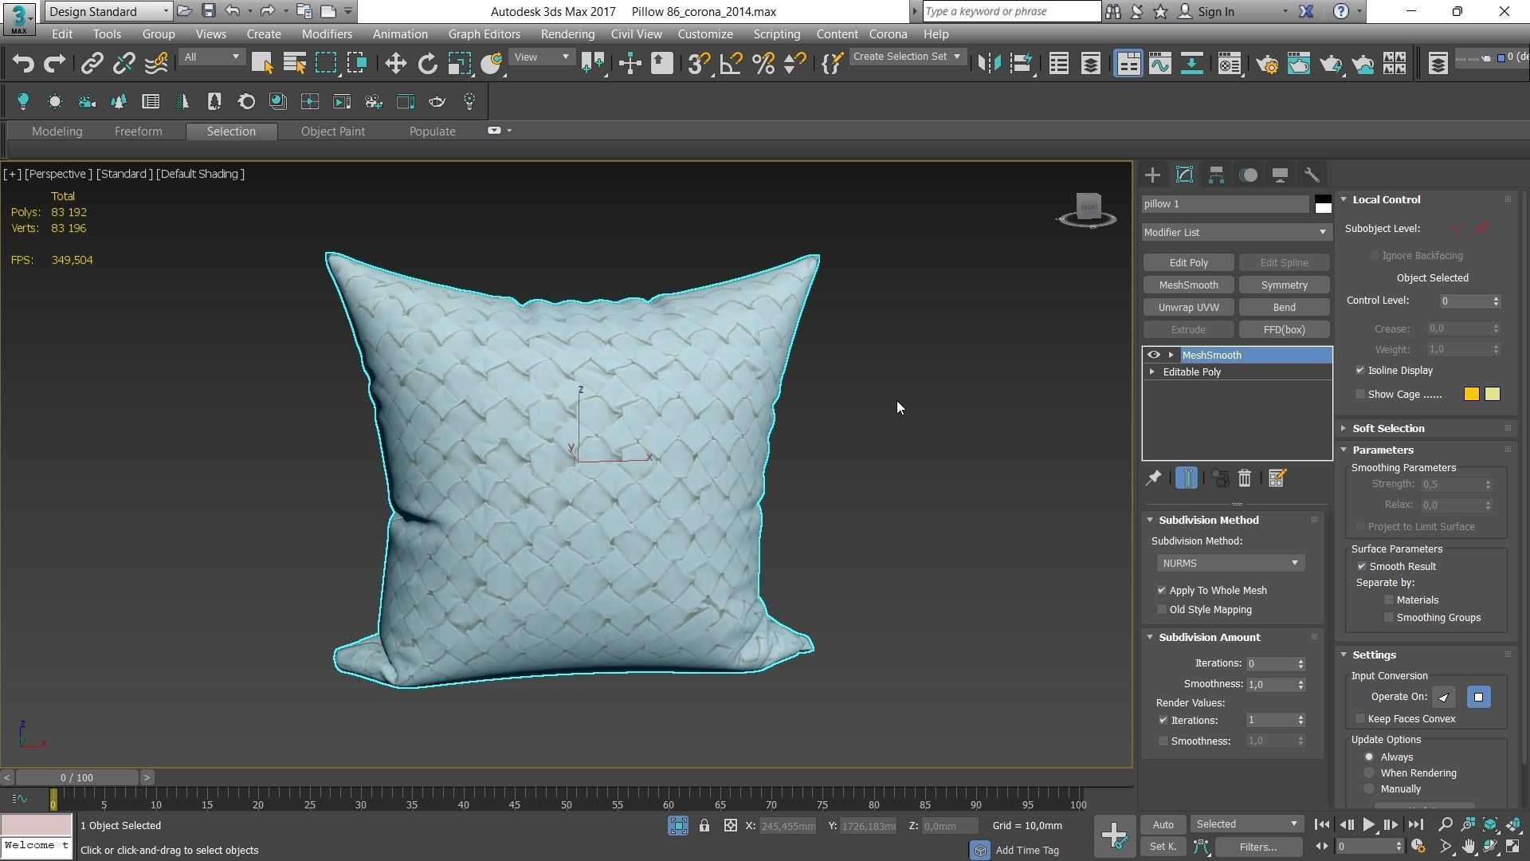1530x861 pixels.
Task: Click the Select and Link icon
Action: (x=92, y=64)
